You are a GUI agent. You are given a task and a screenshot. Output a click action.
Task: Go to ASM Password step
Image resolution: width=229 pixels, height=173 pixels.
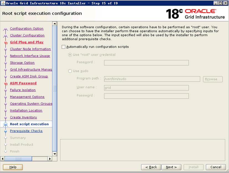point(23,83)
